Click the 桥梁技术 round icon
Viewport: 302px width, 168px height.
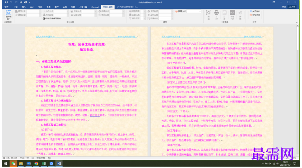[x=100, y=11]
